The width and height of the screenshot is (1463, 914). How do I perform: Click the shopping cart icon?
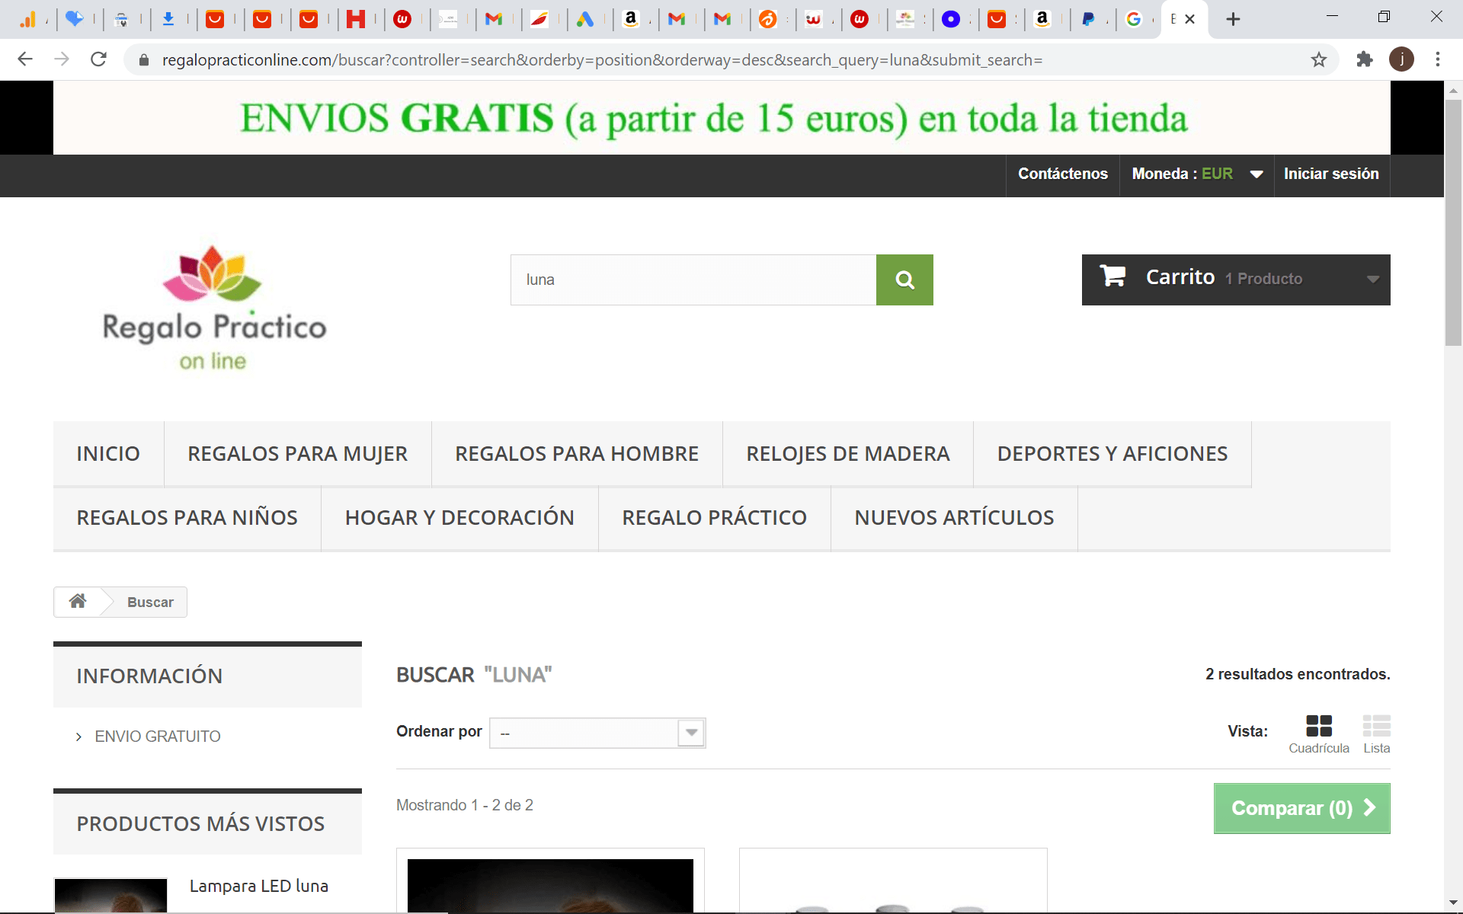1113,276
